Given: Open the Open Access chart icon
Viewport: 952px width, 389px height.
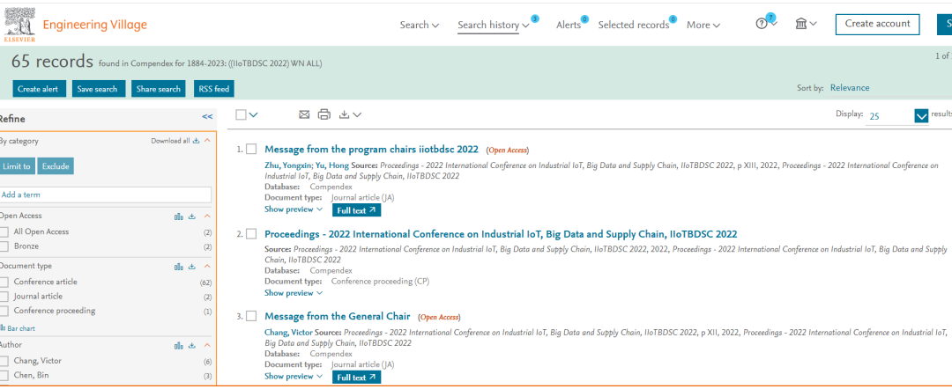Looking at the screenshot, I should coord(178,217).
